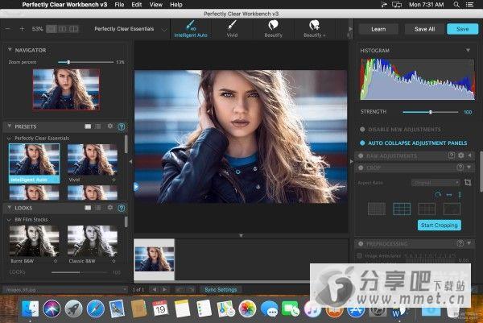Select the Intelligent Auto preset in the top toolbar
483x323 pixels.
click(191, 29)
